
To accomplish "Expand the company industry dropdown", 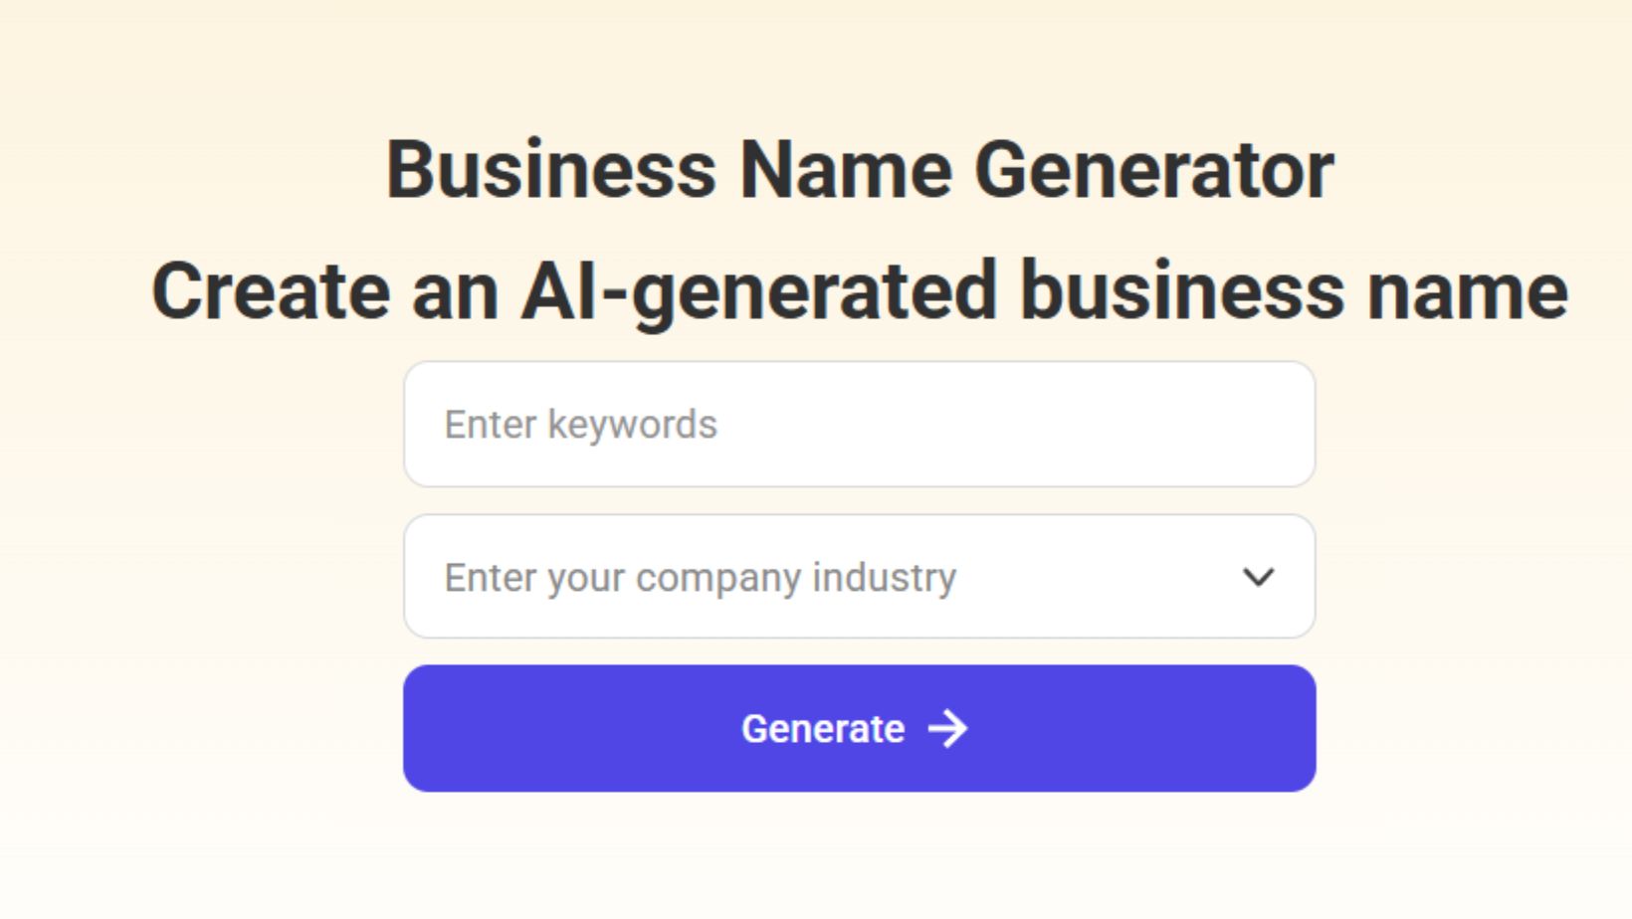I will point(859,577).
